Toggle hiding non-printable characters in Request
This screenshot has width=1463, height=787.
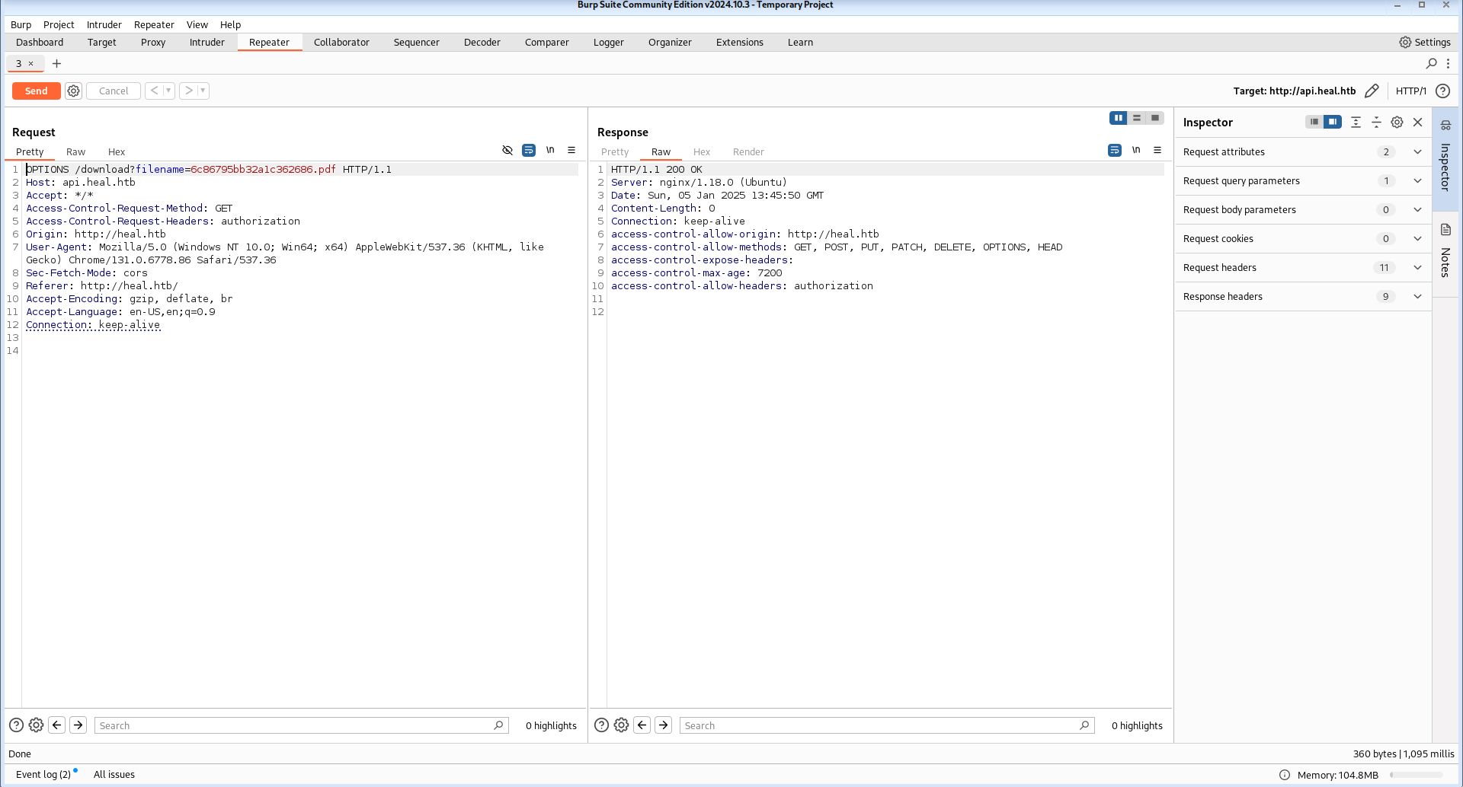click(550, 151)
